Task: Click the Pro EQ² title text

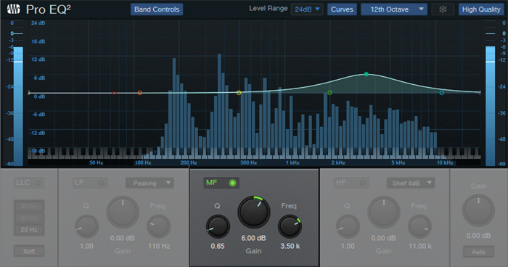Action: (49, 9)
